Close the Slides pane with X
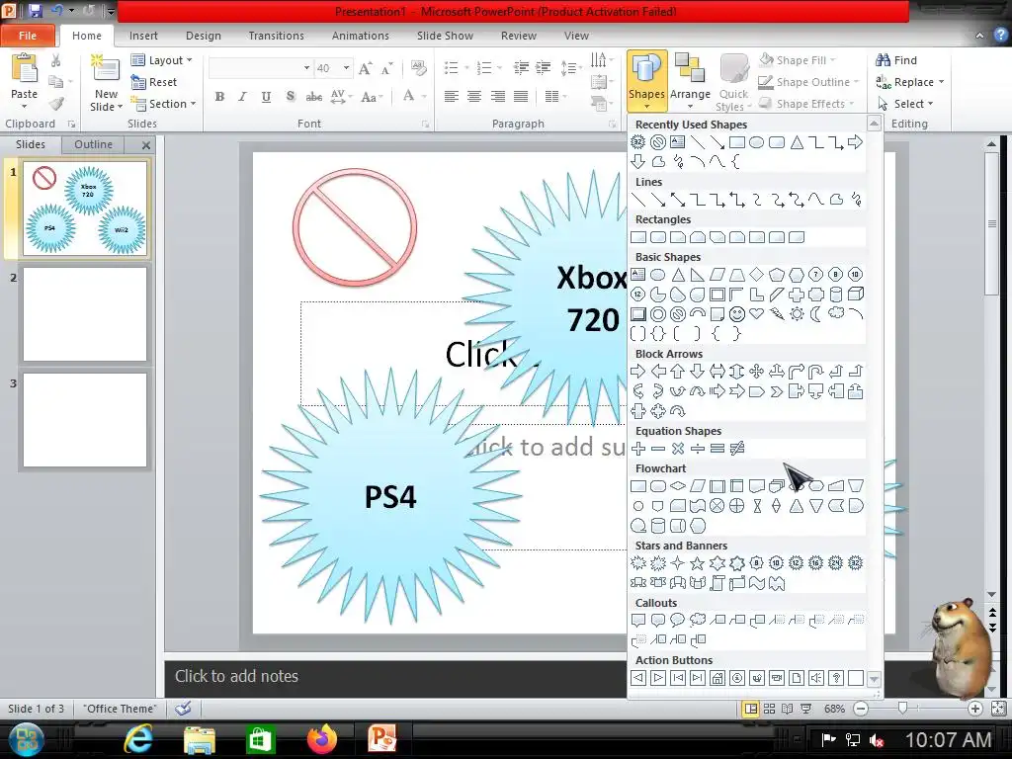The width and height of the screenshot is (1012, 759). [146, 145]
